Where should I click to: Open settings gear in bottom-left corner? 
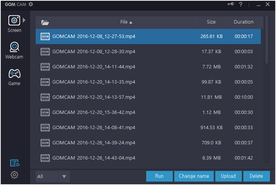pos(14,175)
